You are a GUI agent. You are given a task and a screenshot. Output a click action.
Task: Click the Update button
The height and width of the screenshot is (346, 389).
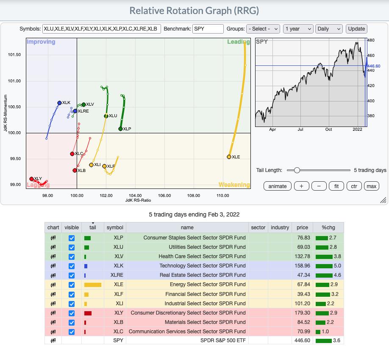[356, 29]
